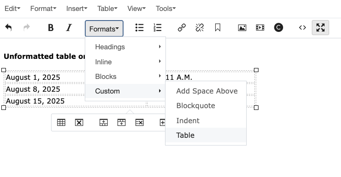This screenshot has width=341, height=177.
Task: Expand the Custom submenu
Action: pyautogui.click(x=125, y=91)
